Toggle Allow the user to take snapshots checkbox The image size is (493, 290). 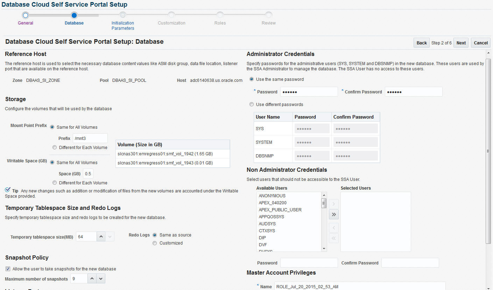tap(8, 269)
